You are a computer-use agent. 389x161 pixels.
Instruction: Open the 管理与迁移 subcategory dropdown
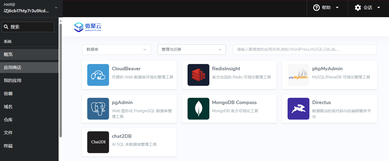coord(192,50)
